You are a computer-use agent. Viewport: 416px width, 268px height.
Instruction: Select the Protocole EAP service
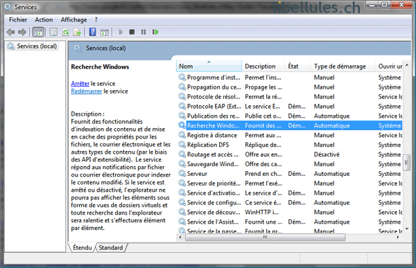pyautogui.click(x=214, y=106)
